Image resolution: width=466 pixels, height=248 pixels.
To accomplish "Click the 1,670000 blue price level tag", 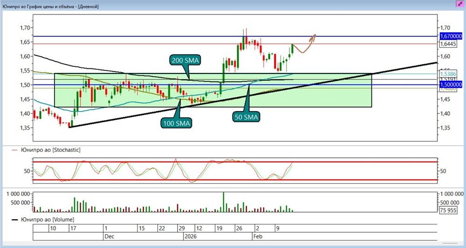I will coord(451,36).
